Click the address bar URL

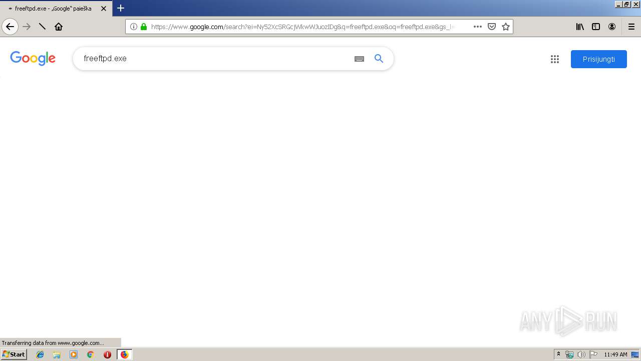click(303, 27)
